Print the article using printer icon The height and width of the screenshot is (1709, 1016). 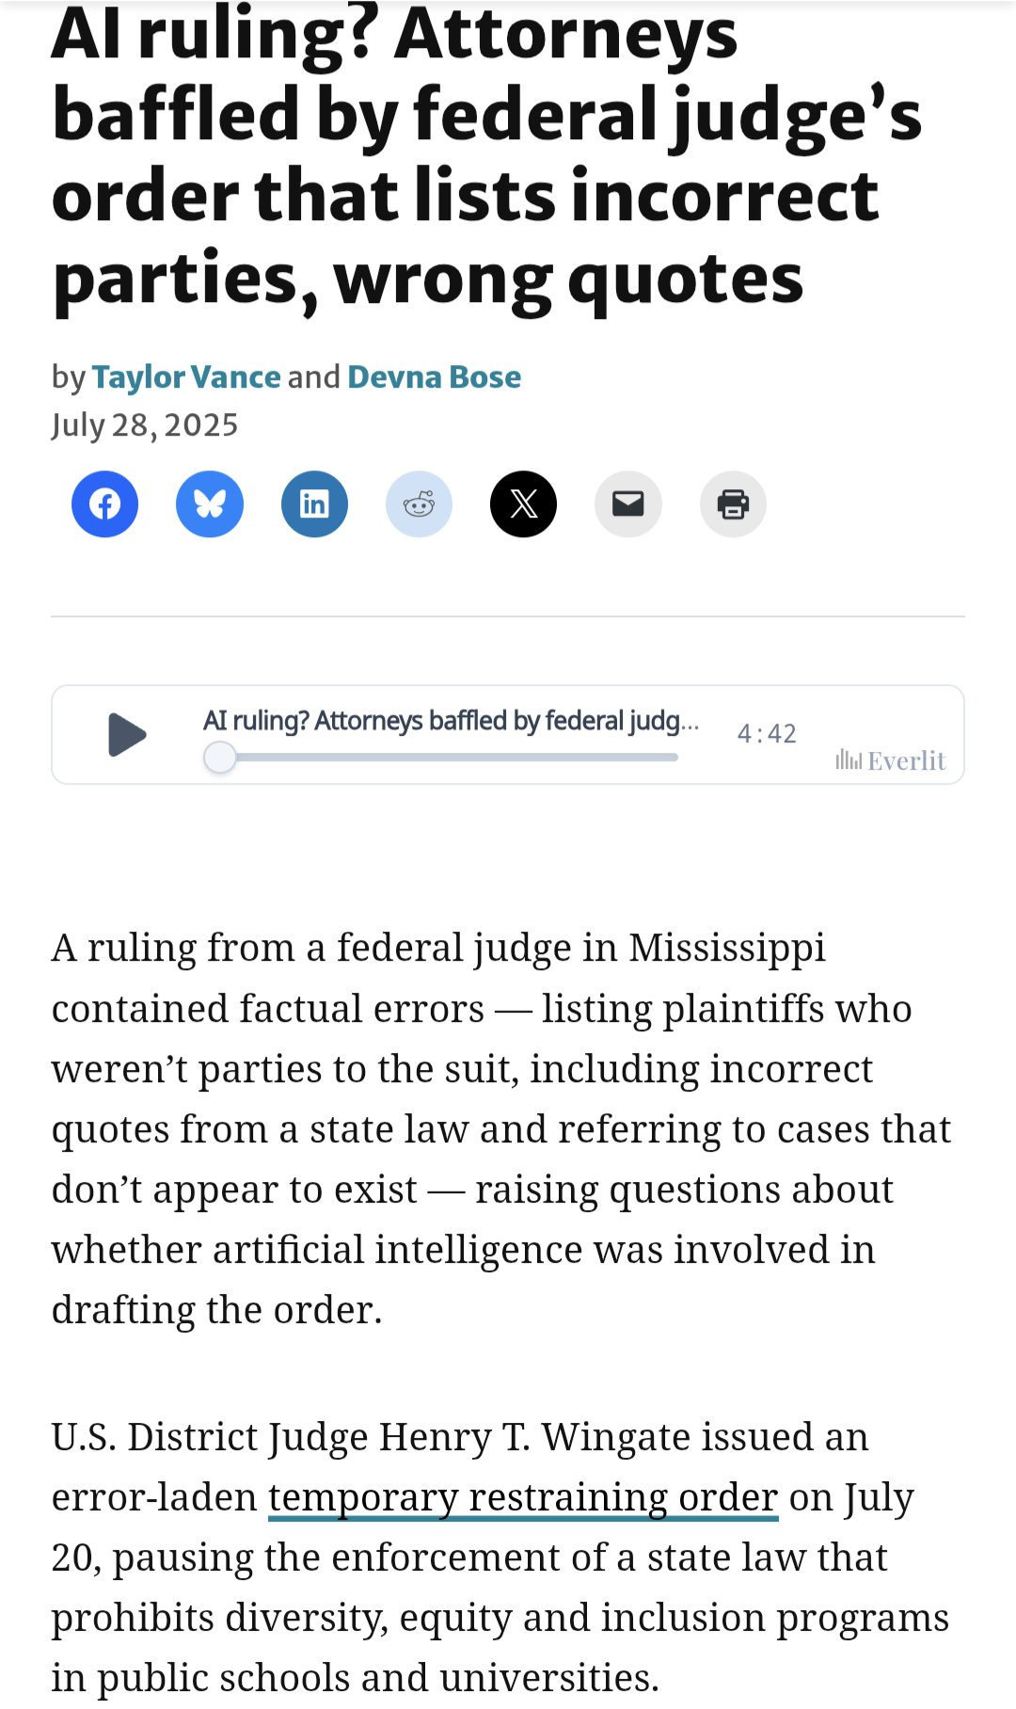[733, 504]
